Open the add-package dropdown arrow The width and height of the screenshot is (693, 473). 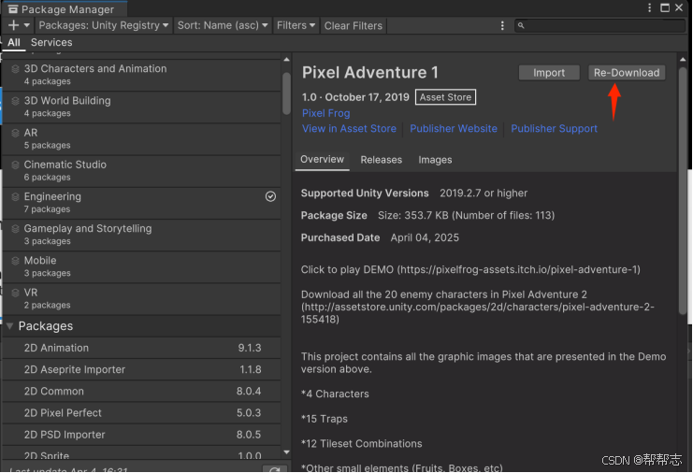tap(26, 25)
